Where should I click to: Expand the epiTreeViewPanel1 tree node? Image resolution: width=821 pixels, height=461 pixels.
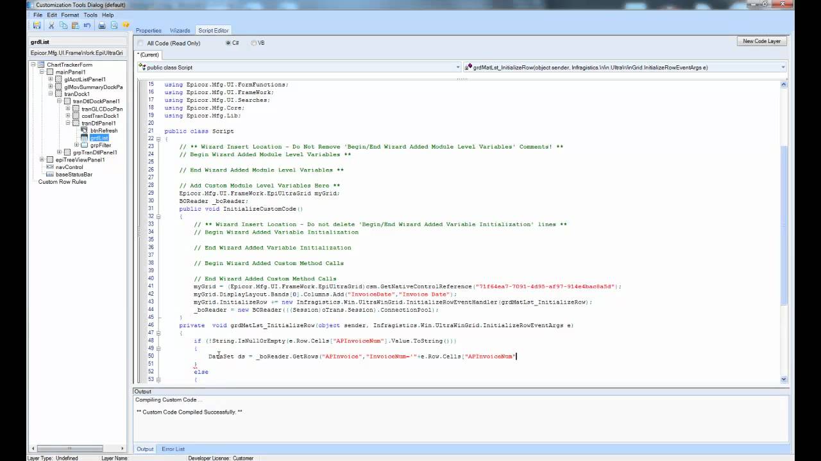click(42, 159)
